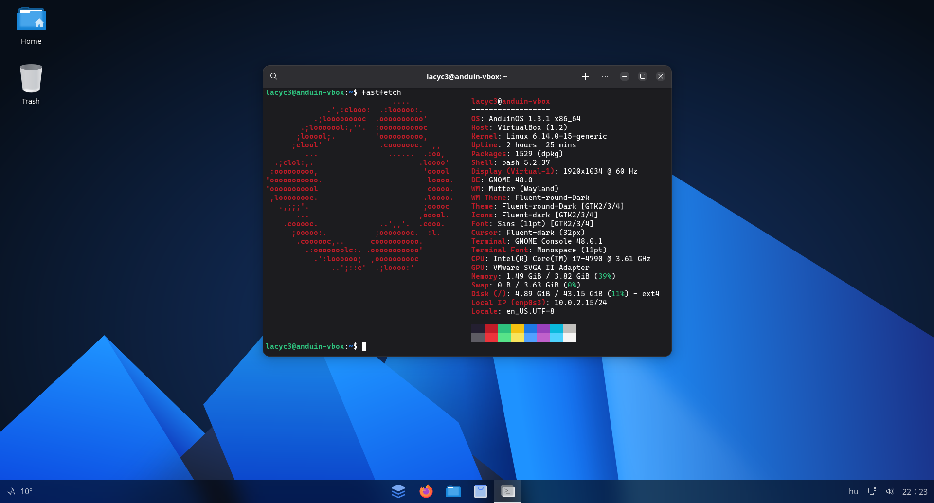Open the terminal three-dots menu

[605, 76]
